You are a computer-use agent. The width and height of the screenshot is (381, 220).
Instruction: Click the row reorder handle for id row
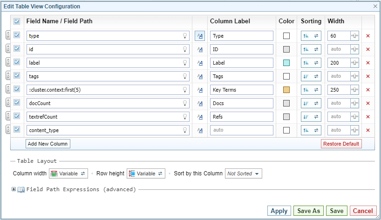8,49
